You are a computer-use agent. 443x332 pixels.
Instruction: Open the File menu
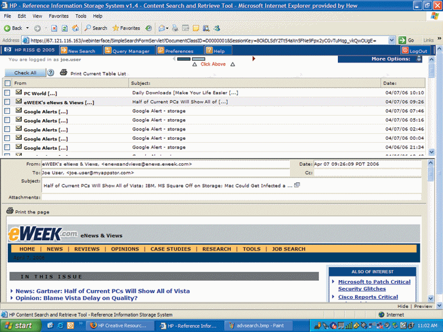click(x=7, y=16)
